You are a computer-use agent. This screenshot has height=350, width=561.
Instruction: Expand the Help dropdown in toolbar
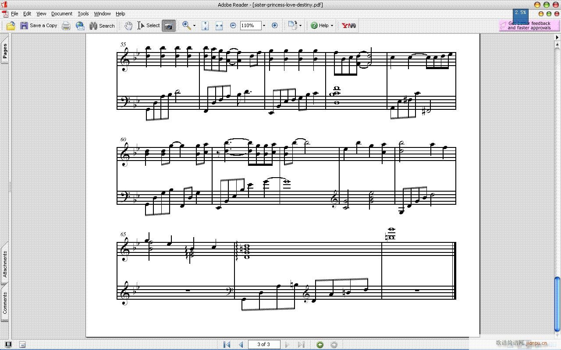tap(332, 26)
